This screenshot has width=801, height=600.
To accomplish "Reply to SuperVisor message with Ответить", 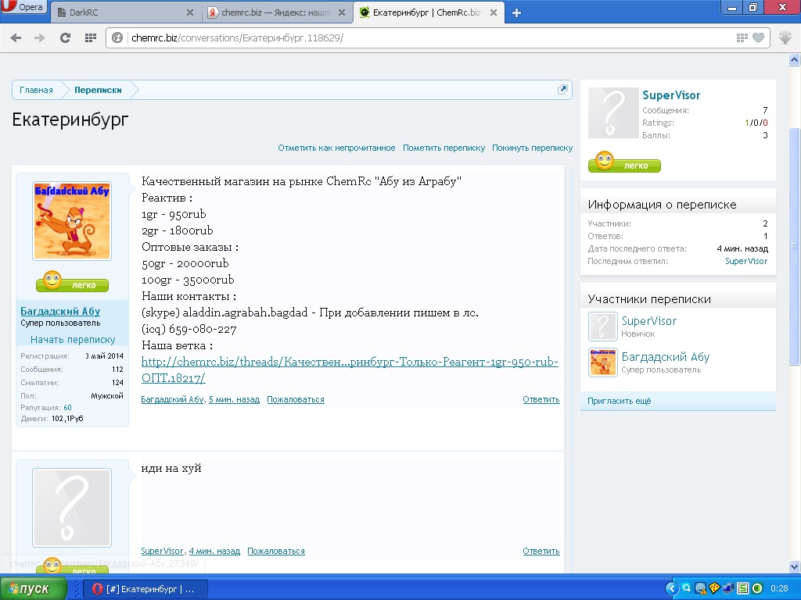I will point(541,551).
